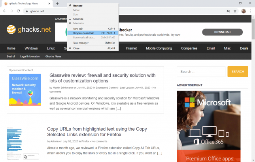Click the browser forward arrow
Image resolution: width=255 pixels, height=162 pixels.
click(11, 11)
